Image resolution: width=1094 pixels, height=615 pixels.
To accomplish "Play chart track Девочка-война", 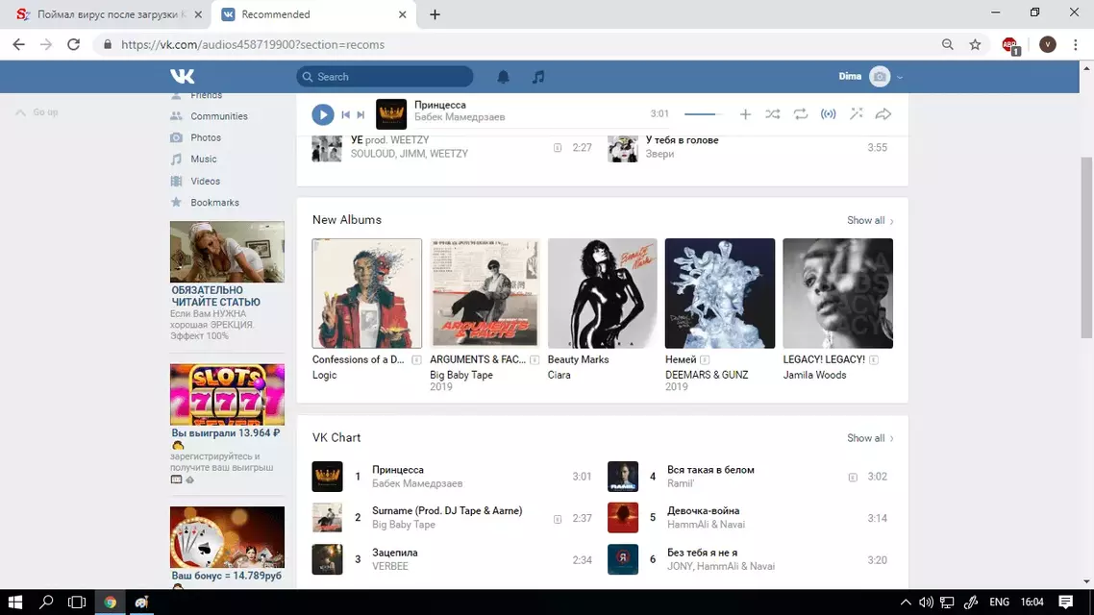I will pyautogui.click(x=748, y=518).
